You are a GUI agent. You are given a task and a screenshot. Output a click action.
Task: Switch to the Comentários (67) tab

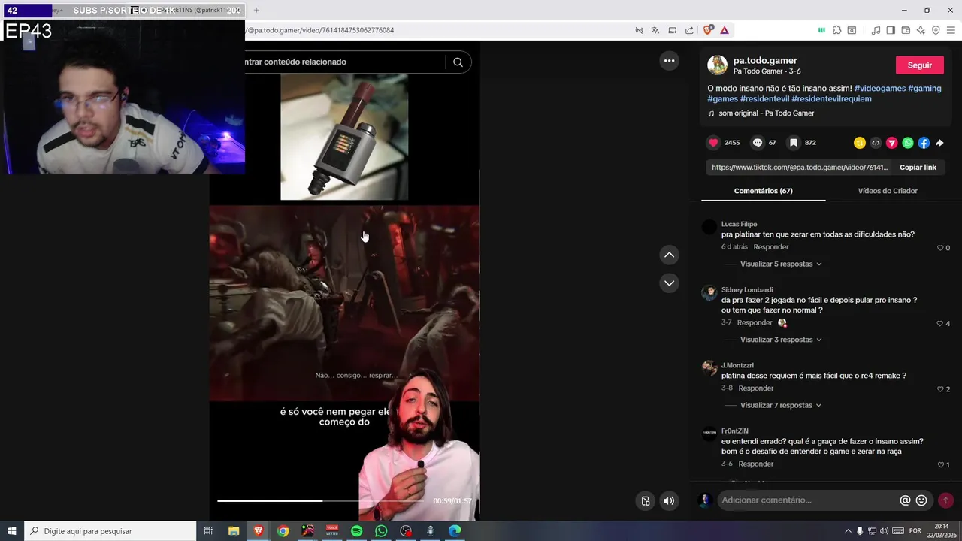[x=763, y=191]
